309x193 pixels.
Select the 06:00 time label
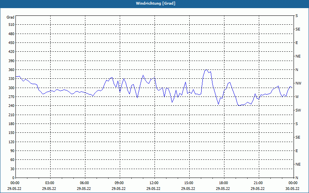coord(84,183)
